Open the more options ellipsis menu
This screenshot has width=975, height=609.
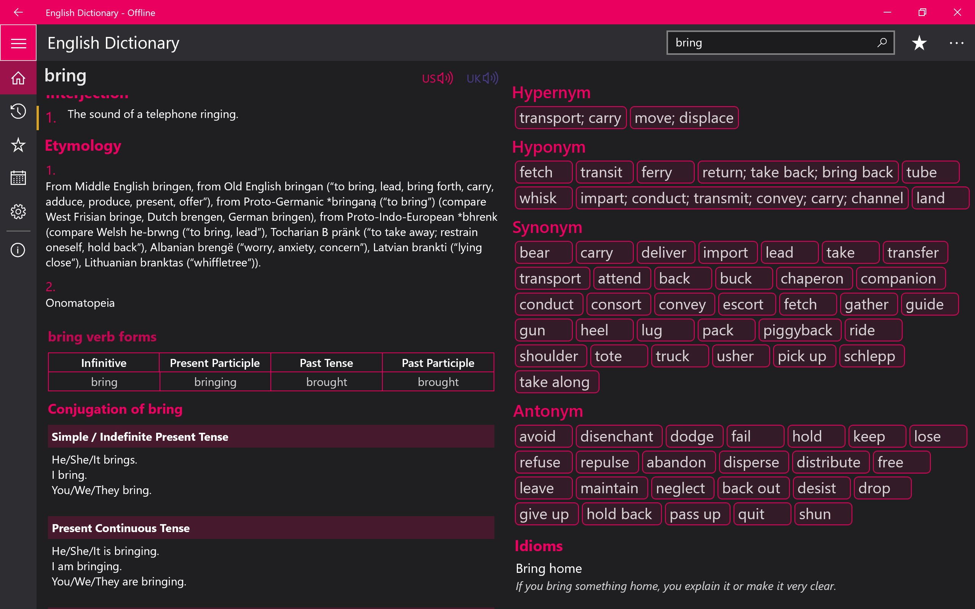(956, 43)
